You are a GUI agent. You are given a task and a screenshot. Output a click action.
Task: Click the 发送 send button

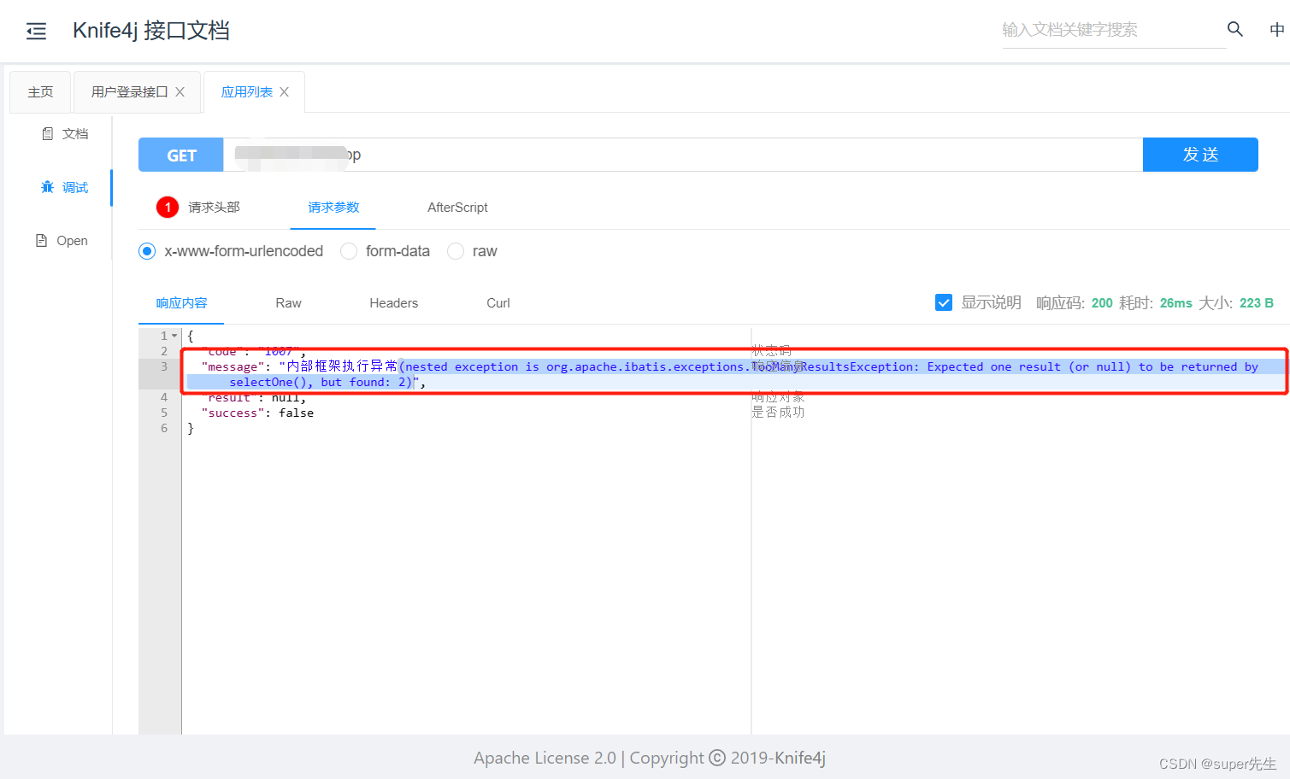pyautogui.click(x=1200, y=155)
